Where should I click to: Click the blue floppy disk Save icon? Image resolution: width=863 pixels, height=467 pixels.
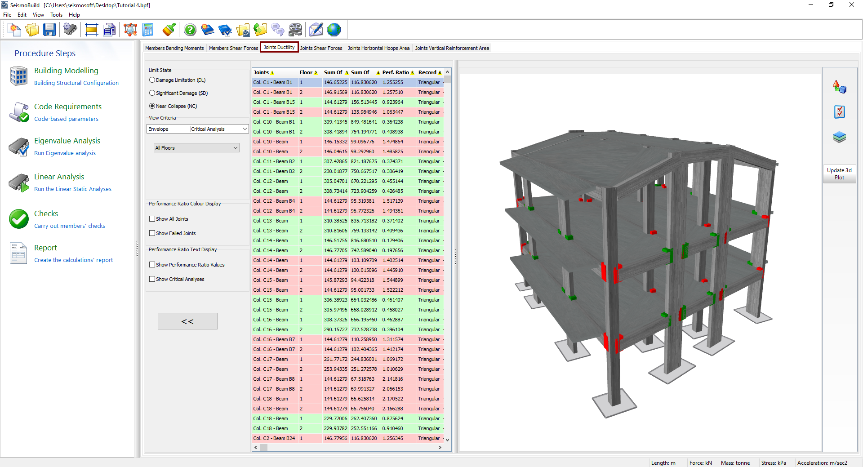tap(49, 30)
